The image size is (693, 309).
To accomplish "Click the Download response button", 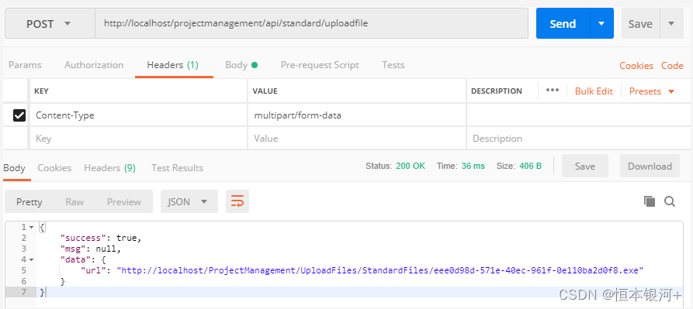I will [650, 167].
